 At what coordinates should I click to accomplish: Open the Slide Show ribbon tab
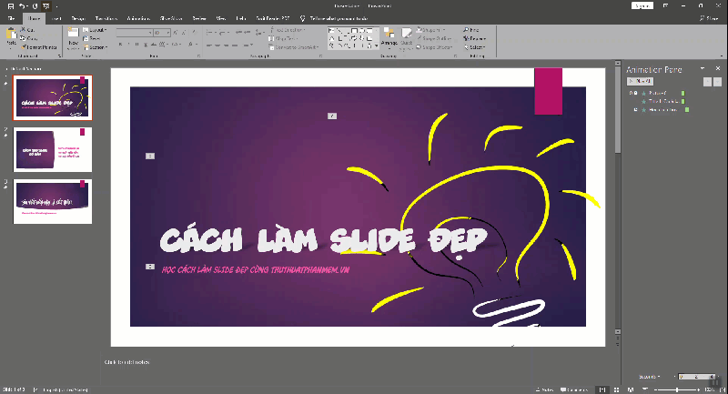[171, 18]
